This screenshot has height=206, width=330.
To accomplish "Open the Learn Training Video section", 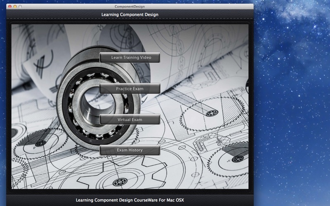I will coord(130,57).
